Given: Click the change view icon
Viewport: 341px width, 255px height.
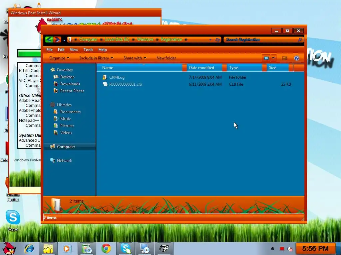Looking at the screenshot, I should pos(266,58).
